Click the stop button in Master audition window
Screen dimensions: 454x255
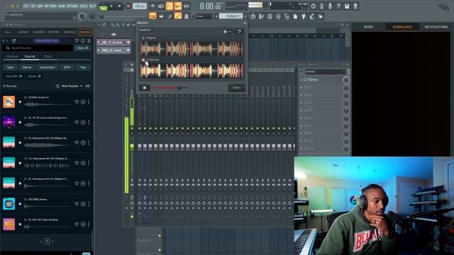click(145, 88)
